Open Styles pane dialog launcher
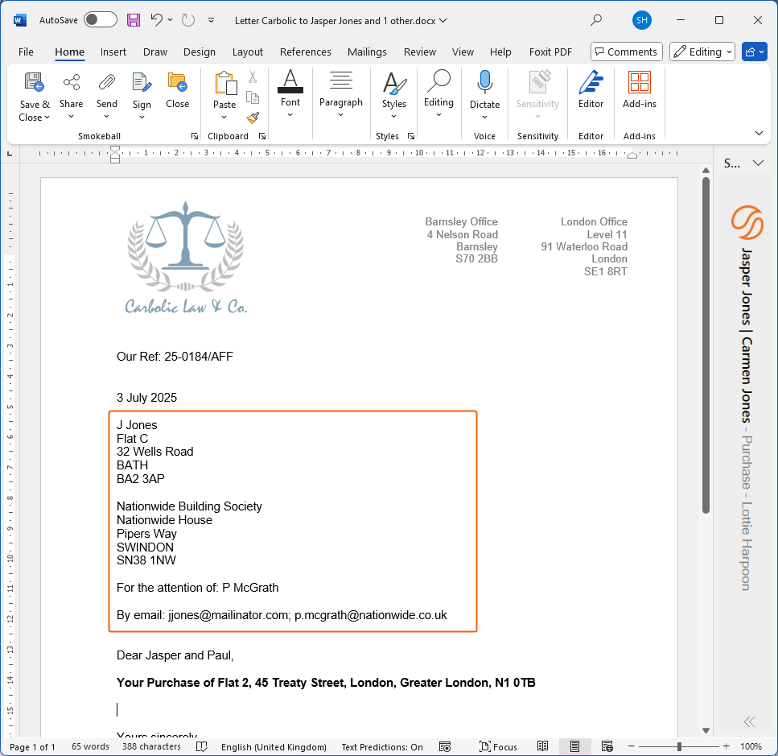 411,136
